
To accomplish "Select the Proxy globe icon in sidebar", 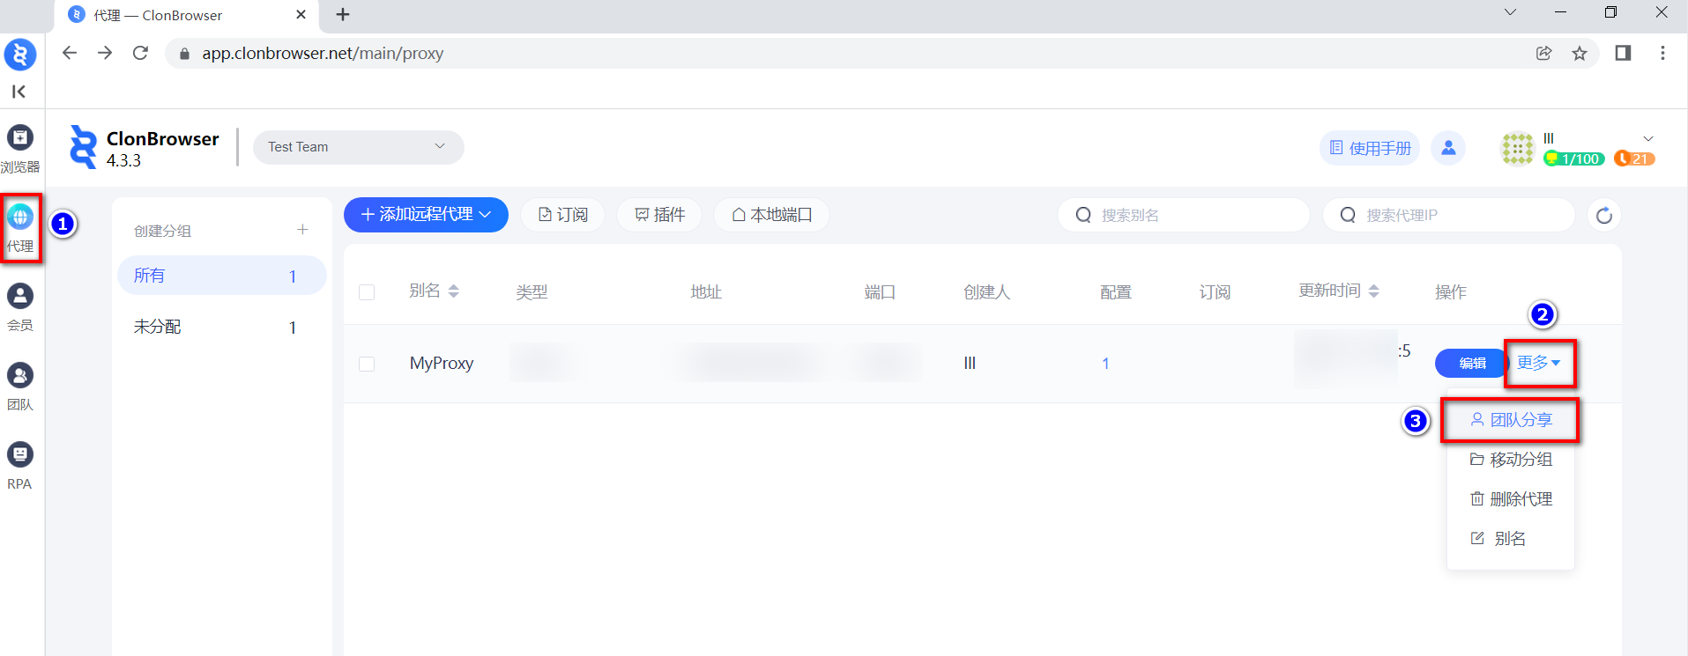I will tap(19, 217).
